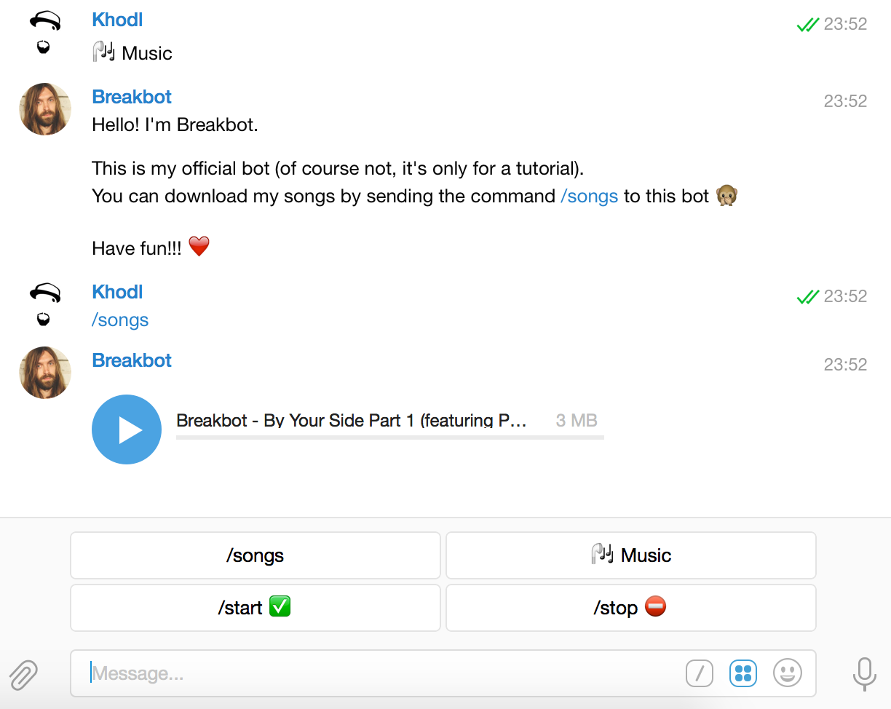Click the 3 MB file size label

click(x=577, y=420)
